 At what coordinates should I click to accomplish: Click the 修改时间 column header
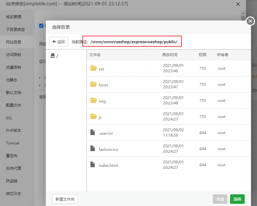[x=170, y=55]
